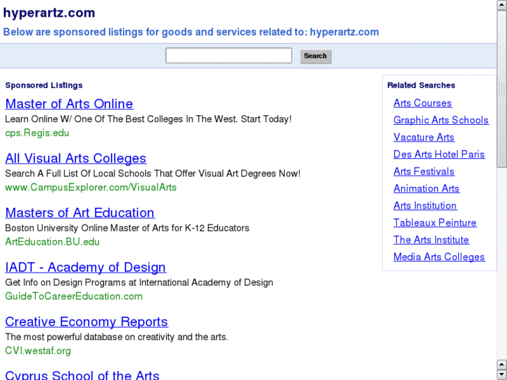Click the Related Searches heading
The height and width of the screenshot is (380, 507).
click(421, 85)
